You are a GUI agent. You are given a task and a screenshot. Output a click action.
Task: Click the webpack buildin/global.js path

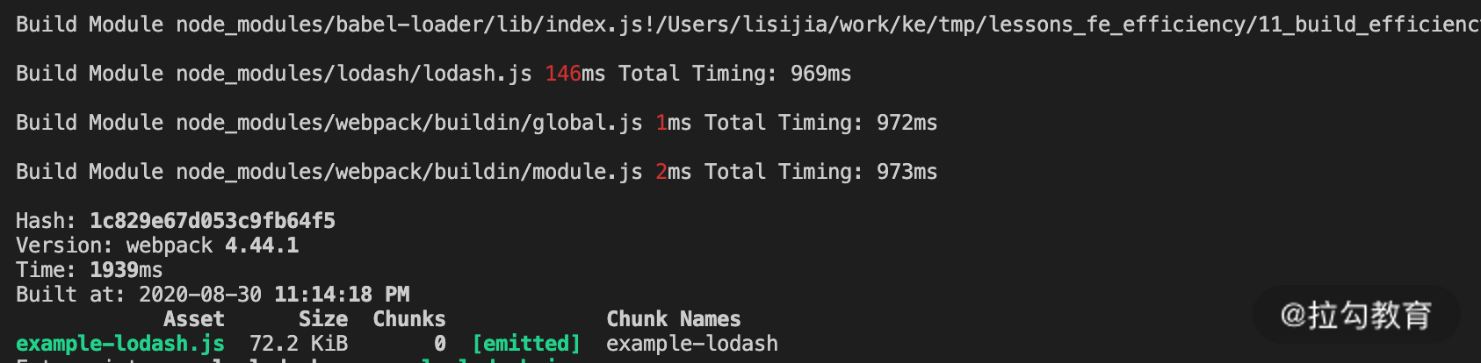[x=408, y=123]
